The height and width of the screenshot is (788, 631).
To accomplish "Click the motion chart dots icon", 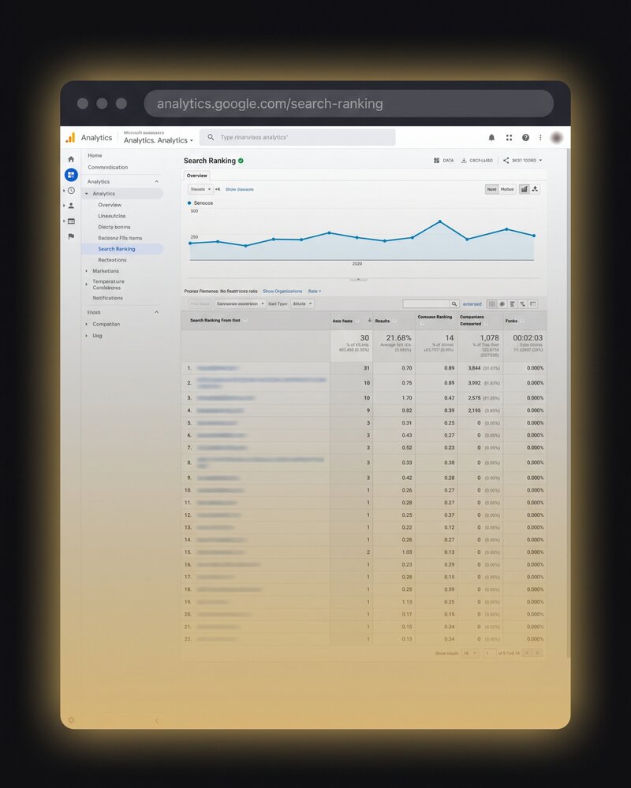I will [535, 189].
